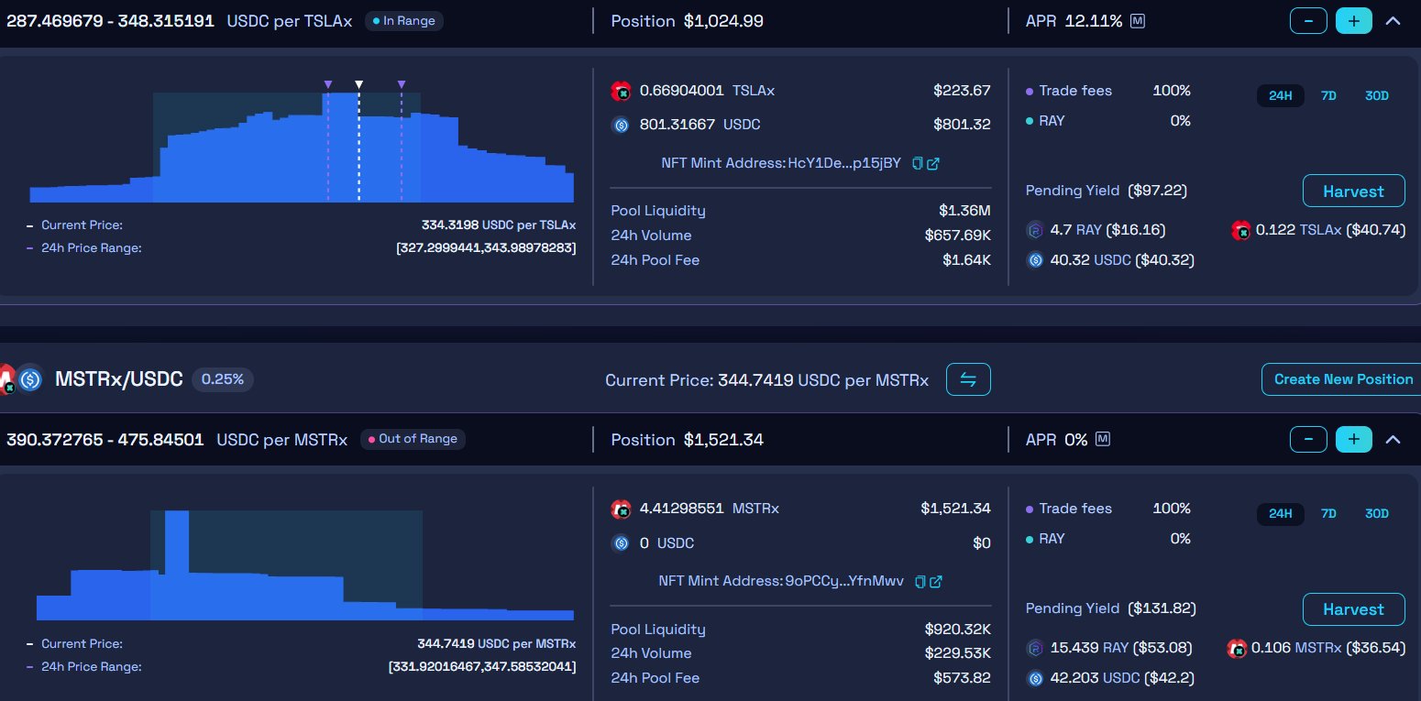Click APR info icon on MSTRx position

[x=1103, y=439]
